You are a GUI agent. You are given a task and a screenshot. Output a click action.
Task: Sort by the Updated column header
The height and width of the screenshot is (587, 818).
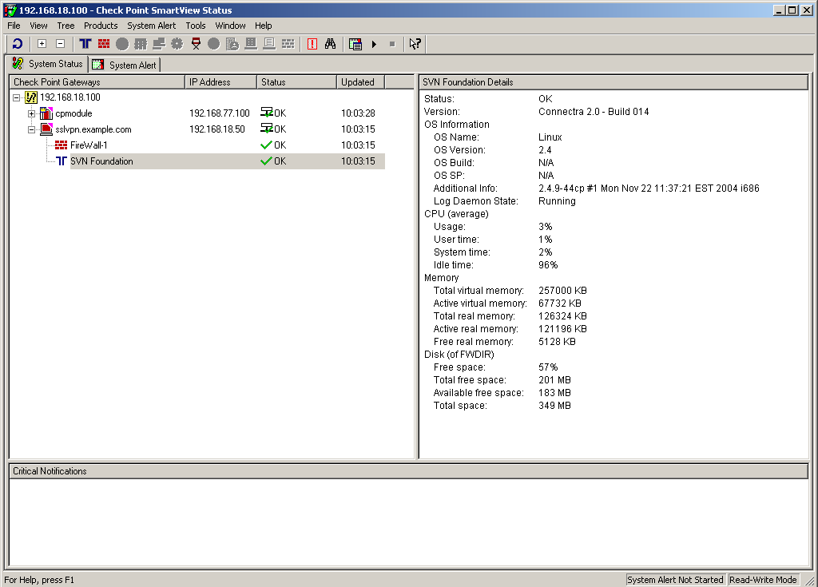[360, 82]
